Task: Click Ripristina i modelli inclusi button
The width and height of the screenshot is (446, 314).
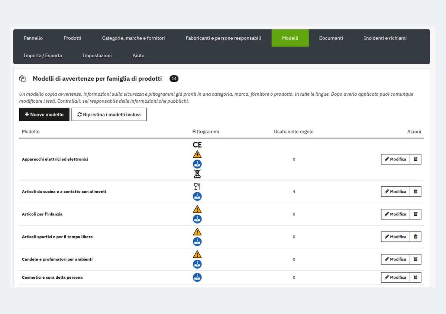Action: [x=109, y=115]
